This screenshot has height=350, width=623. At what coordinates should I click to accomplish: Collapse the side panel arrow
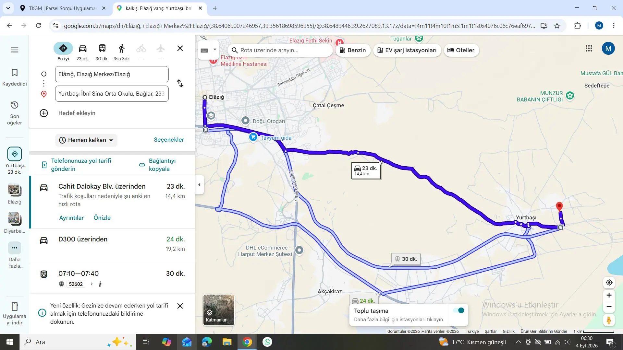[x=199, y=185]
